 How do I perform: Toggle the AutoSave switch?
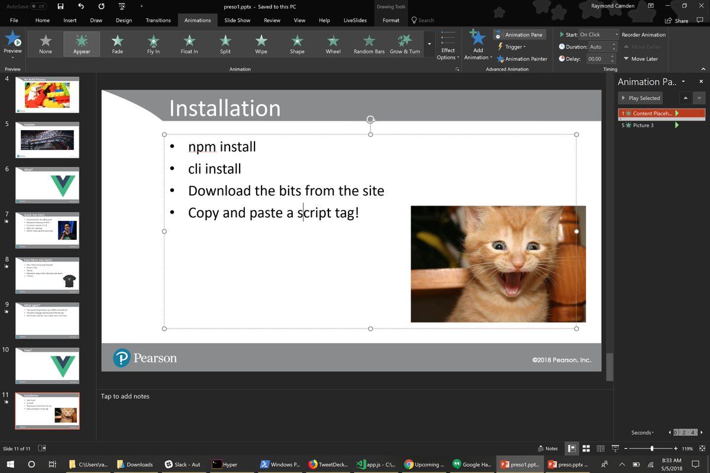pos(38,6)
